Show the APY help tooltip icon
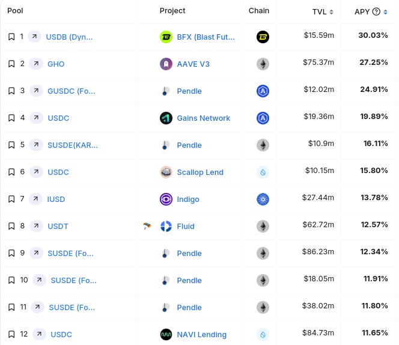Viewport: 399px width, 345px height. coord(376,11)
